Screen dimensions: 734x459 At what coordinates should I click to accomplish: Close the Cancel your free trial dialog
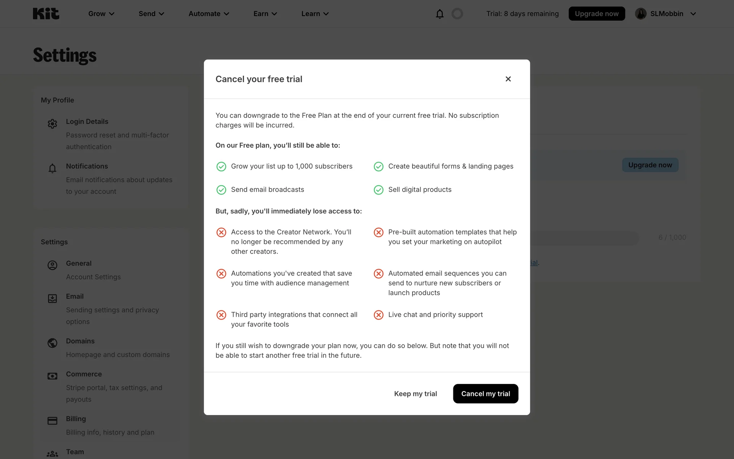coord(508,79)
